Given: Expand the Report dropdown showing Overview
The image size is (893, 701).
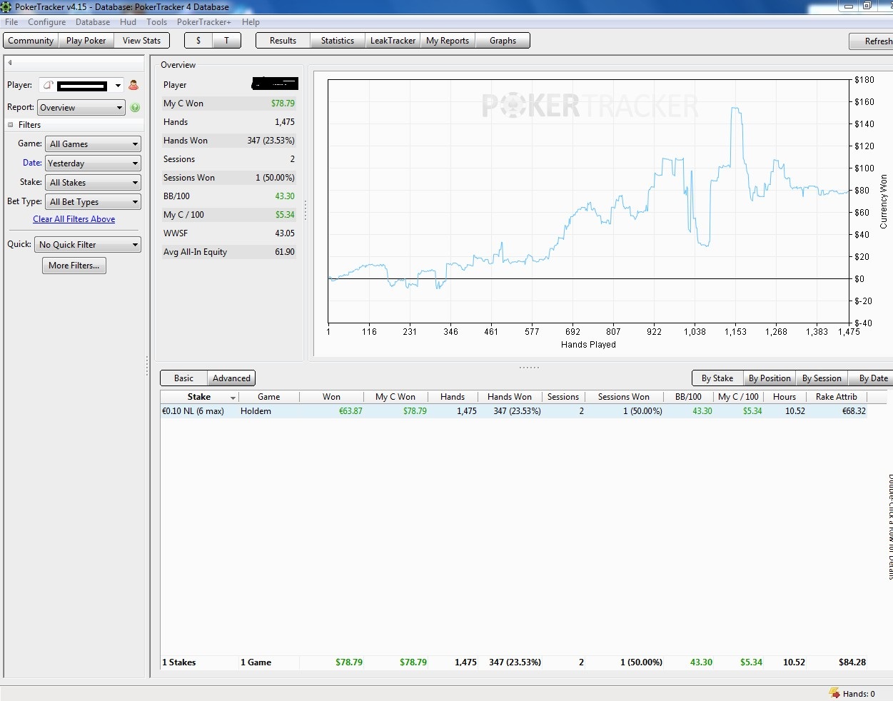Looking at the screenshot, I should (81, 108).
